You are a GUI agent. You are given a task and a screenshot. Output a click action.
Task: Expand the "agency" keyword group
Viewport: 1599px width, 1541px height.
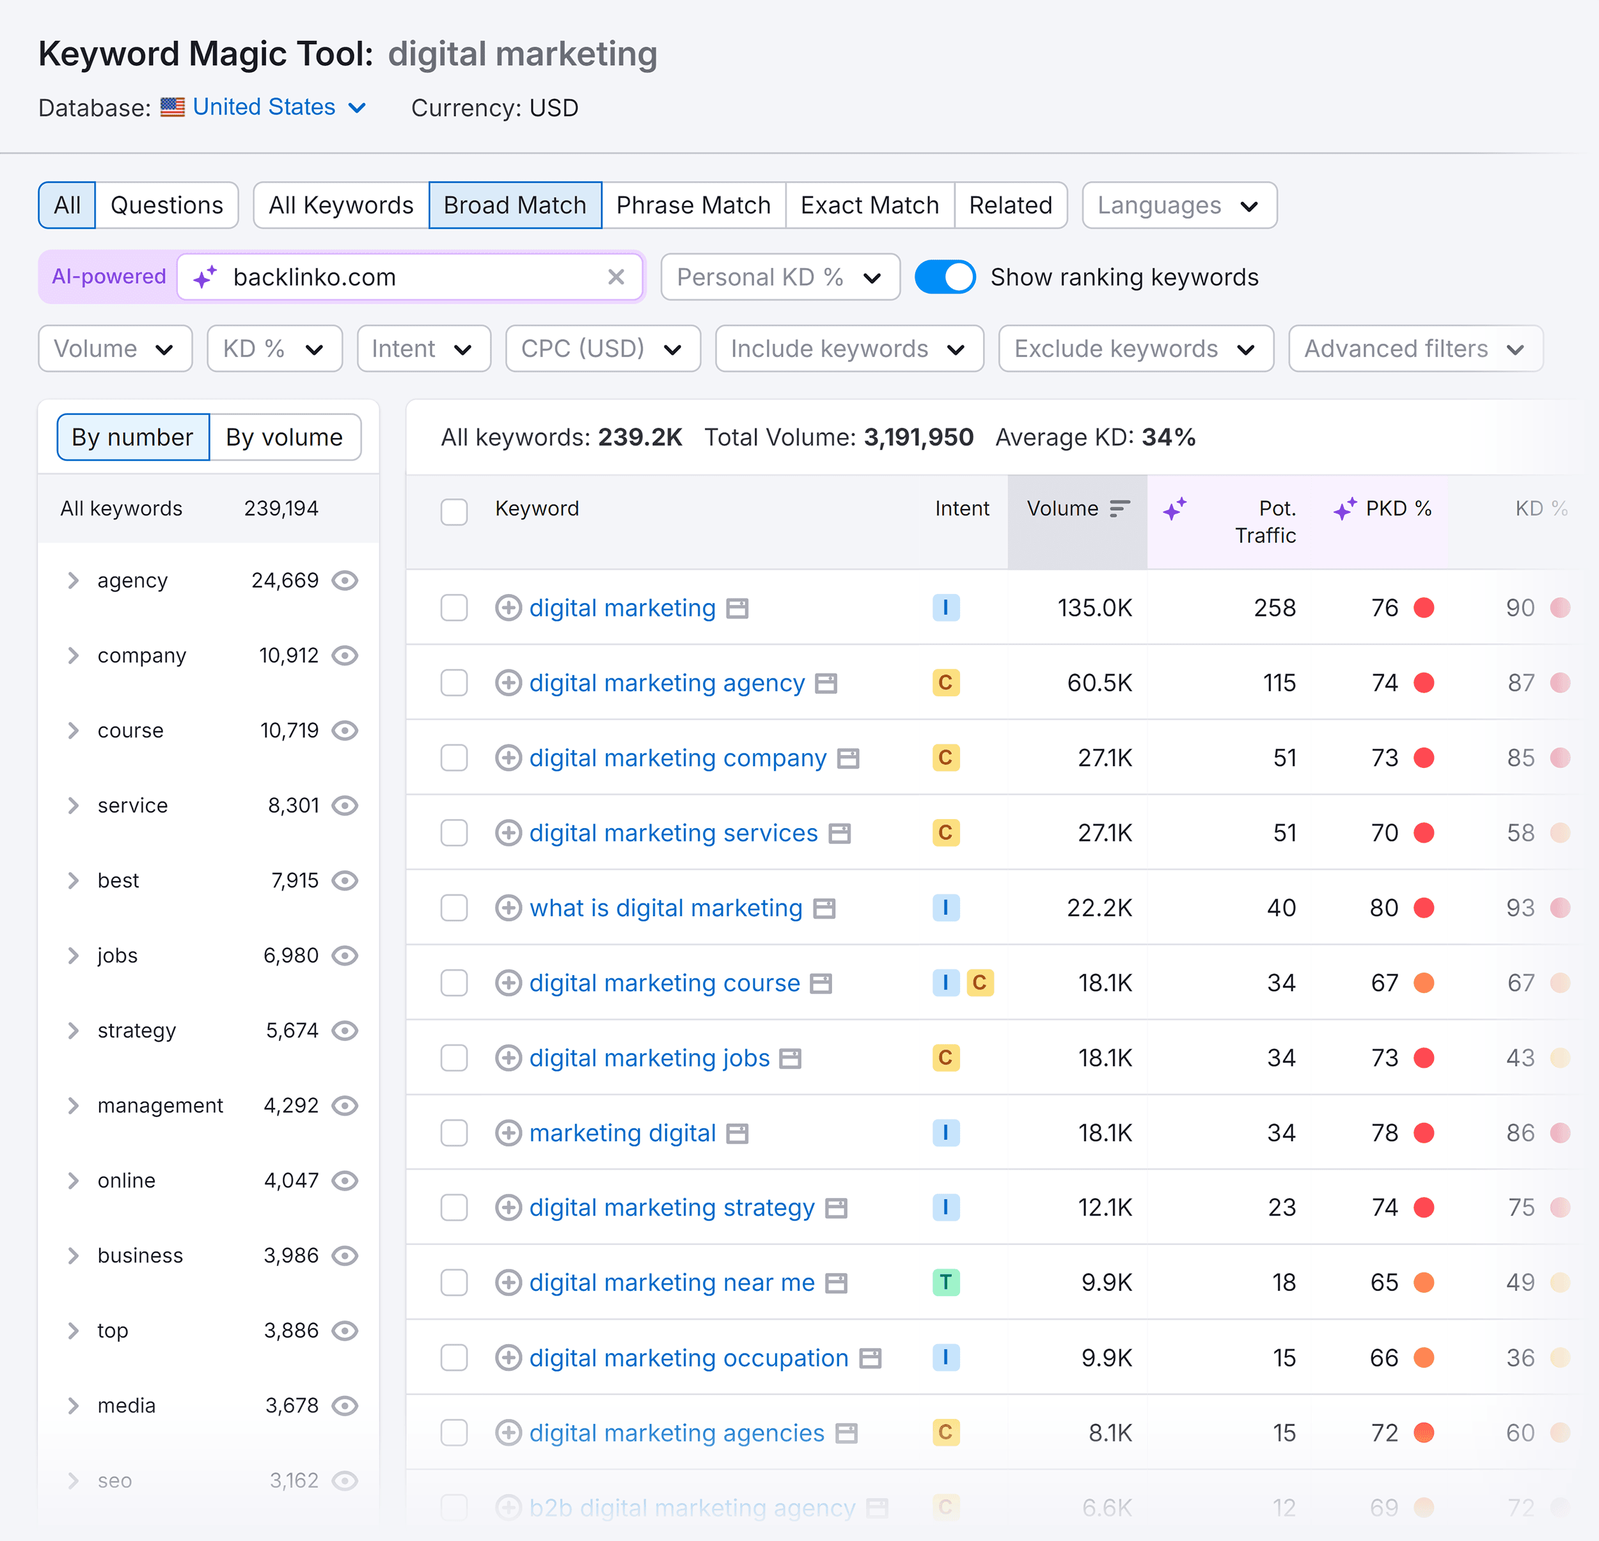click(74, 580)
